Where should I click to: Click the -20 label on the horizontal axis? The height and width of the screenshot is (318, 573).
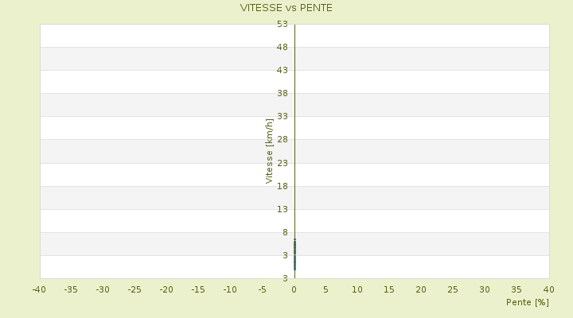tap(166, 289)
